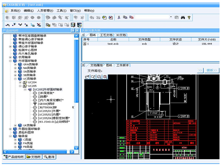Click the zoom-in magnifier in the preview toolbar
Viewport: 221px width, 165px height.
(x=93, y=77)
